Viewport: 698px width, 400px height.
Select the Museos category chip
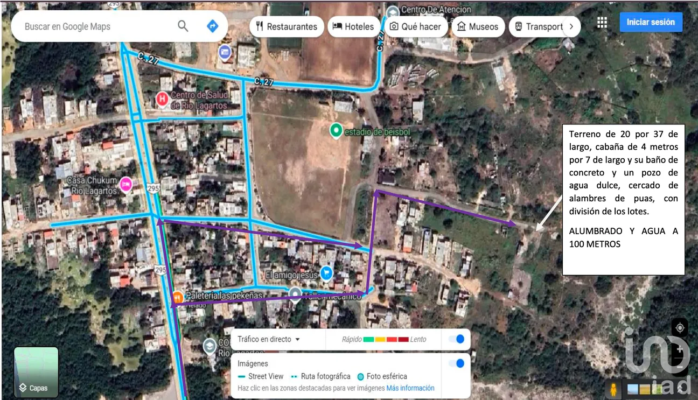[x=478, y=26]
